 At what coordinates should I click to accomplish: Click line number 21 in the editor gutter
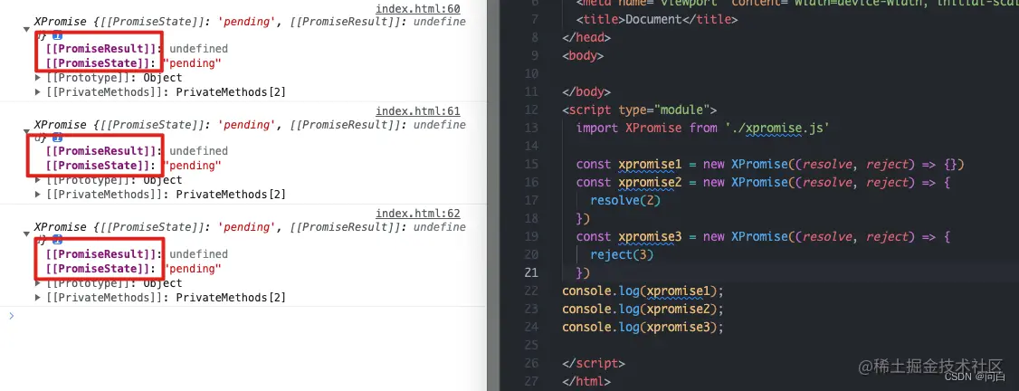[x=531, y=272]
